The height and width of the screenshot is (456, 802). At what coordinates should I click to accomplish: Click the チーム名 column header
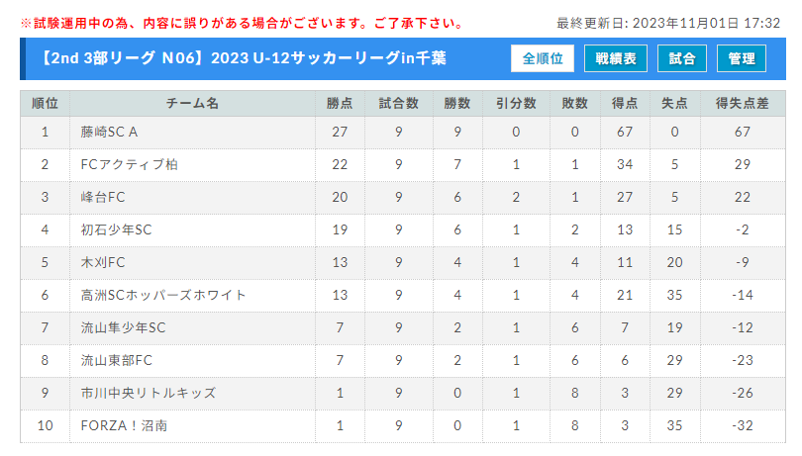coord(192,103)
